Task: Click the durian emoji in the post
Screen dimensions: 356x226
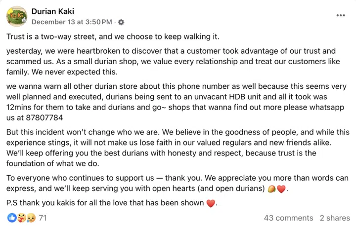Action: [x=271, y=188]
